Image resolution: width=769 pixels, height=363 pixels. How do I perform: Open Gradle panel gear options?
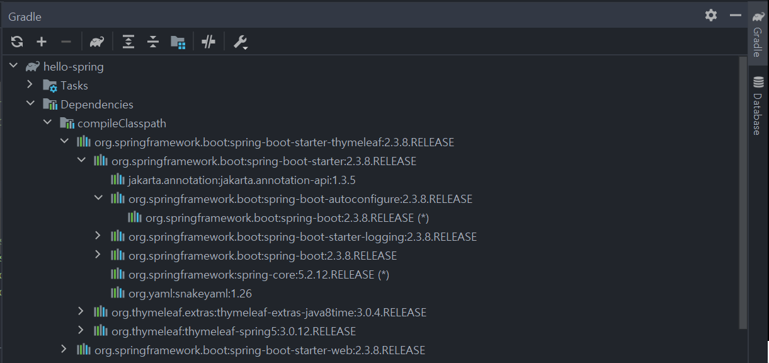(x=711, y=15)
